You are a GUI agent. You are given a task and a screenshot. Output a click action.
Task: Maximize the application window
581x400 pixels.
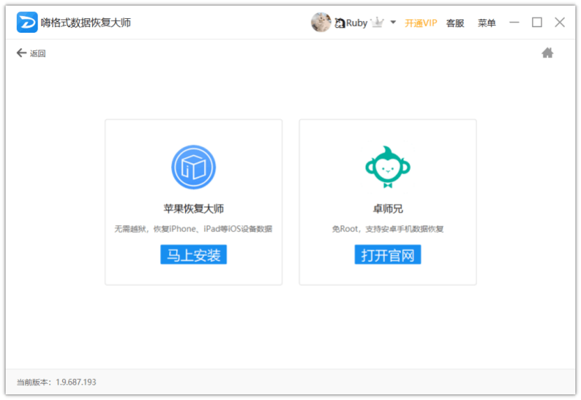tap(537, 22)
